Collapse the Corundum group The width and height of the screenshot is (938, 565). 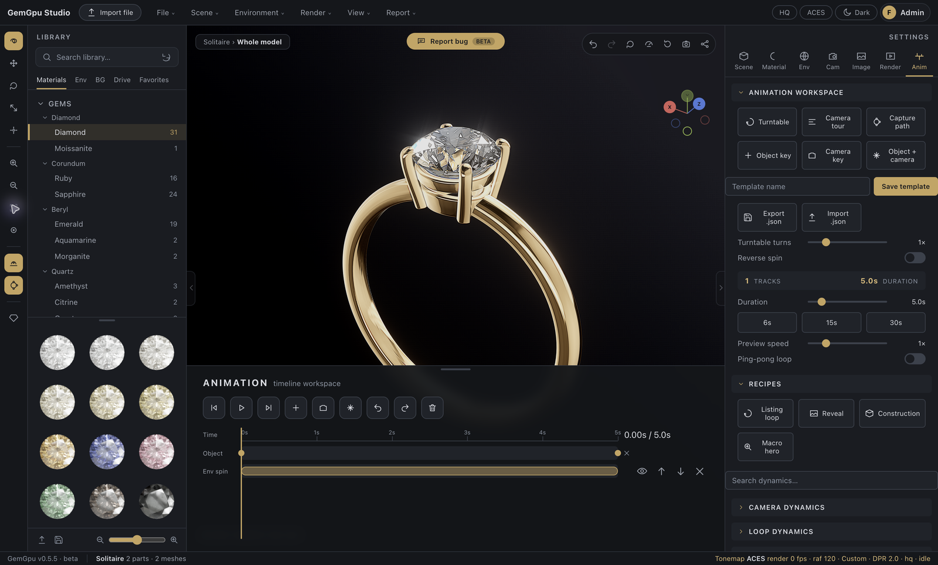click(45, 164)
